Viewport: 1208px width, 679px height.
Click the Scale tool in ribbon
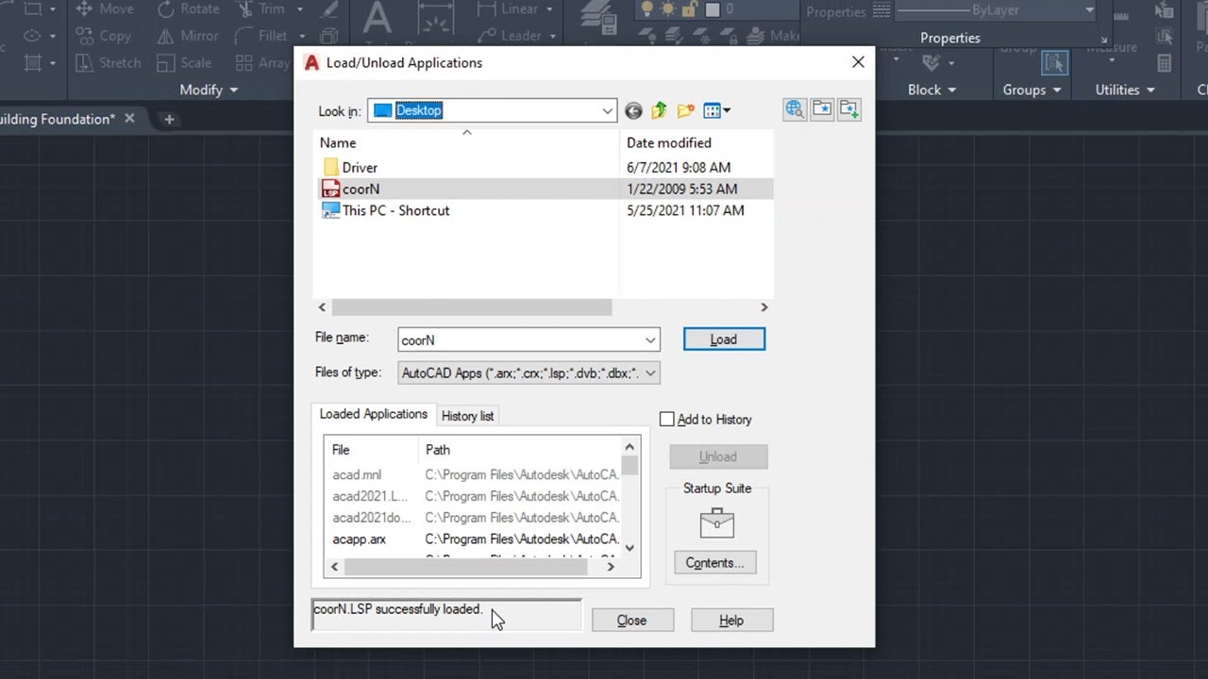pos(184,63)
